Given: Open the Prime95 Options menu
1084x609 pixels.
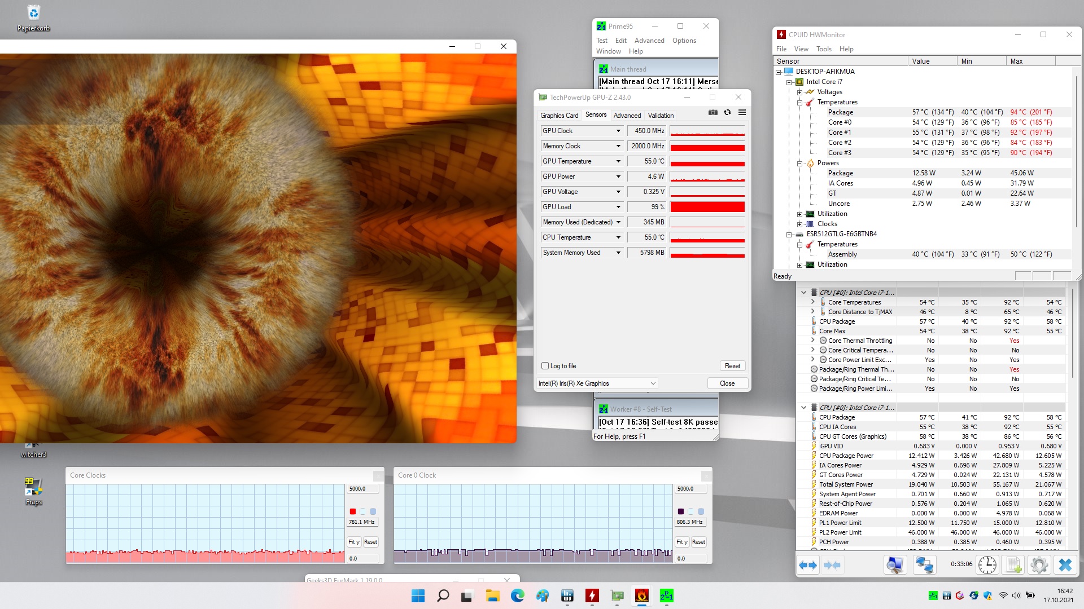Looking at the screenshot, I should 684,41.
